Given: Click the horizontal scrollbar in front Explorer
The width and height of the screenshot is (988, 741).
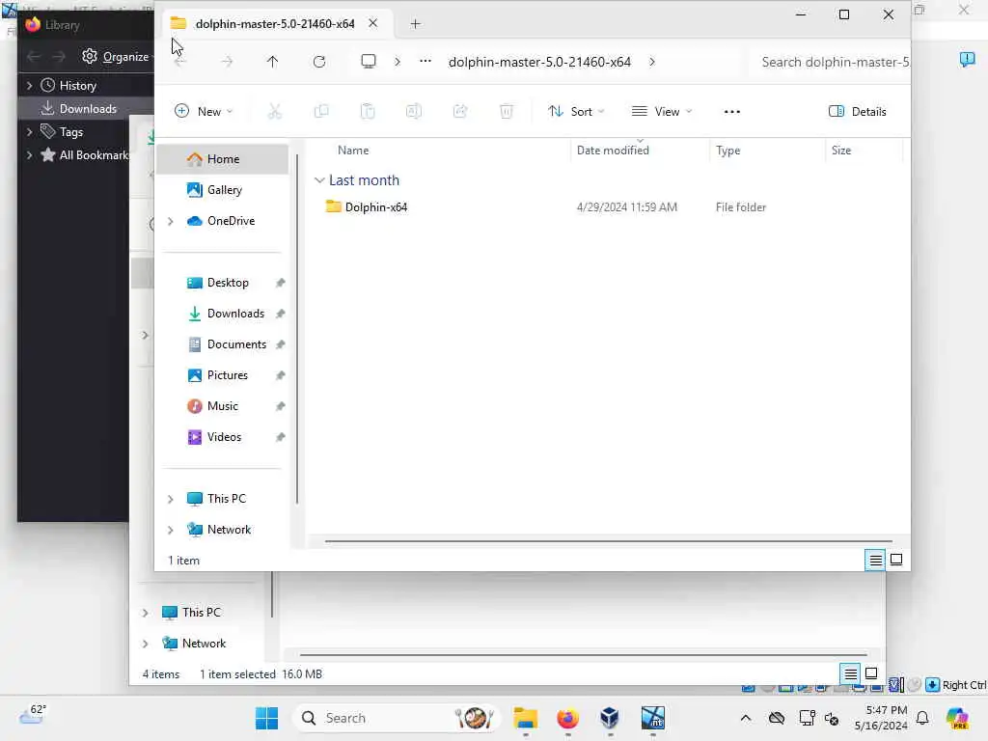Looking at the screenshot, I should tap(608, 540).
